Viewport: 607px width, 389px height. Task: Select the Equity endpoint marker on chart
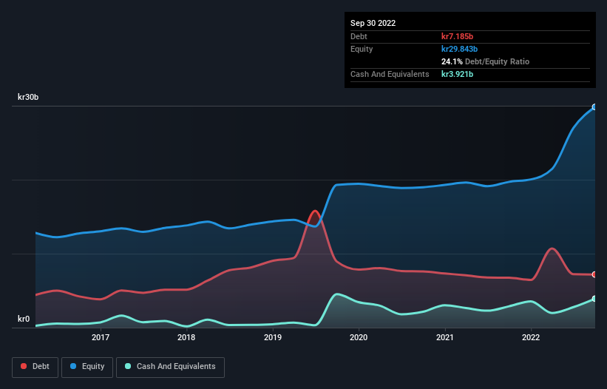tap(594, 107)
